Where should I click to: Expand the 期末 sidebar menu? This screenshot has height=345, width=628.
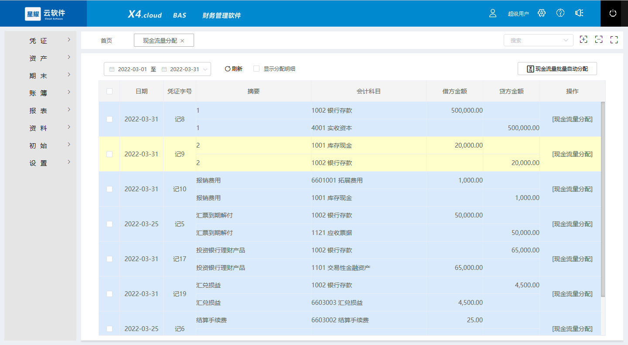[40, 76]
